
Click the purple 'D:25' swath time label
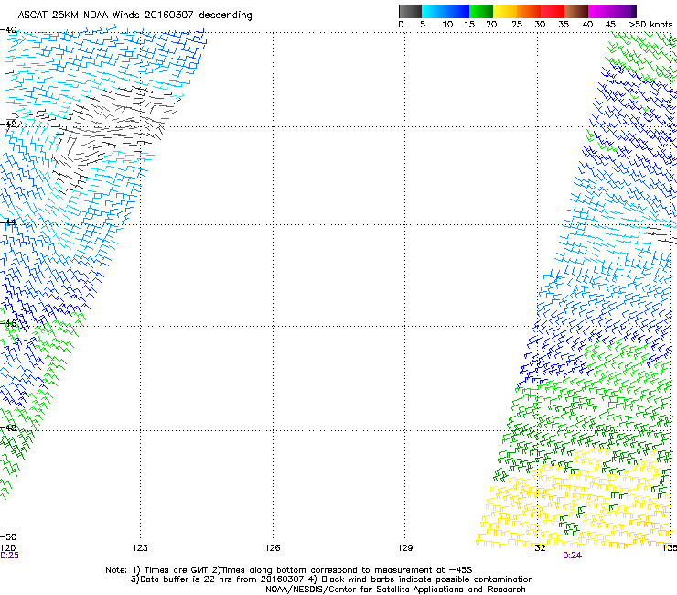coord(9,556)
